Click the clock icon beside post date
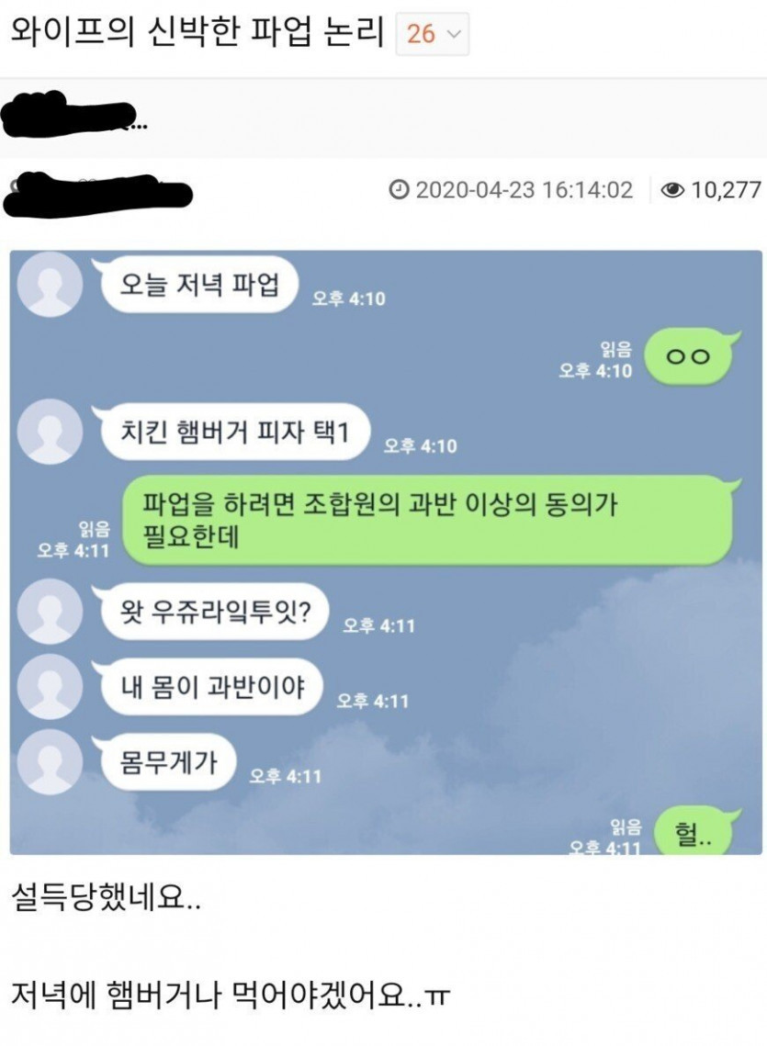The width and height of the screenshot is (767, 1046). coord(399,190)
